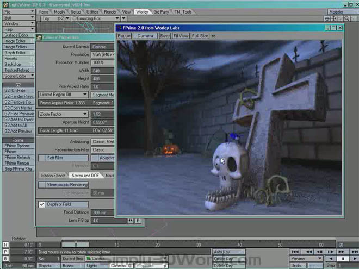Click the viewport center/target crosshair icon
Image resolution: width=359 pixels, height=269 pixels.
pyautogui.click(x=327, y=19)
